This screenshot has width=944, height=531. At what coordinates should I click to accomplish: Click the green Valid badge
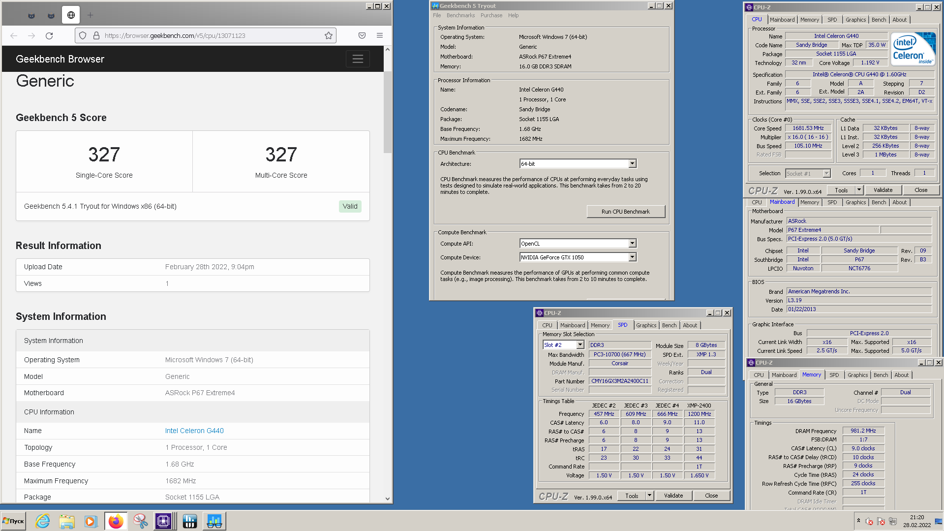350,206
